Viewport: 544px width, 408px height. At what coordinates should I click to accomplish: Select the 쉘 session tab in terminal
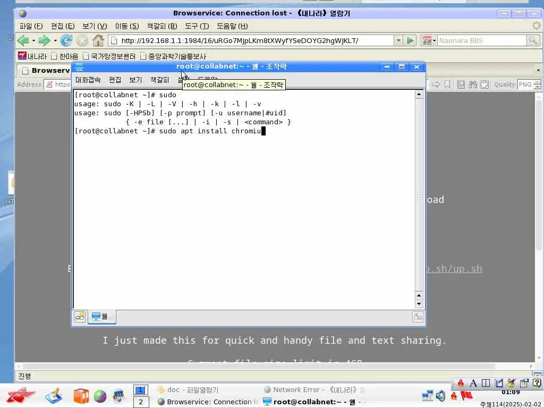click(101, 317)
